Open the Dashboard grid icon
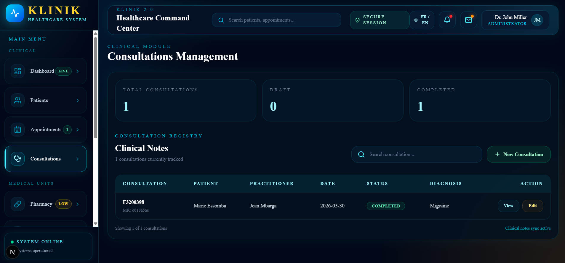Viewport: 565px width, 263px height. pos(17,71)
